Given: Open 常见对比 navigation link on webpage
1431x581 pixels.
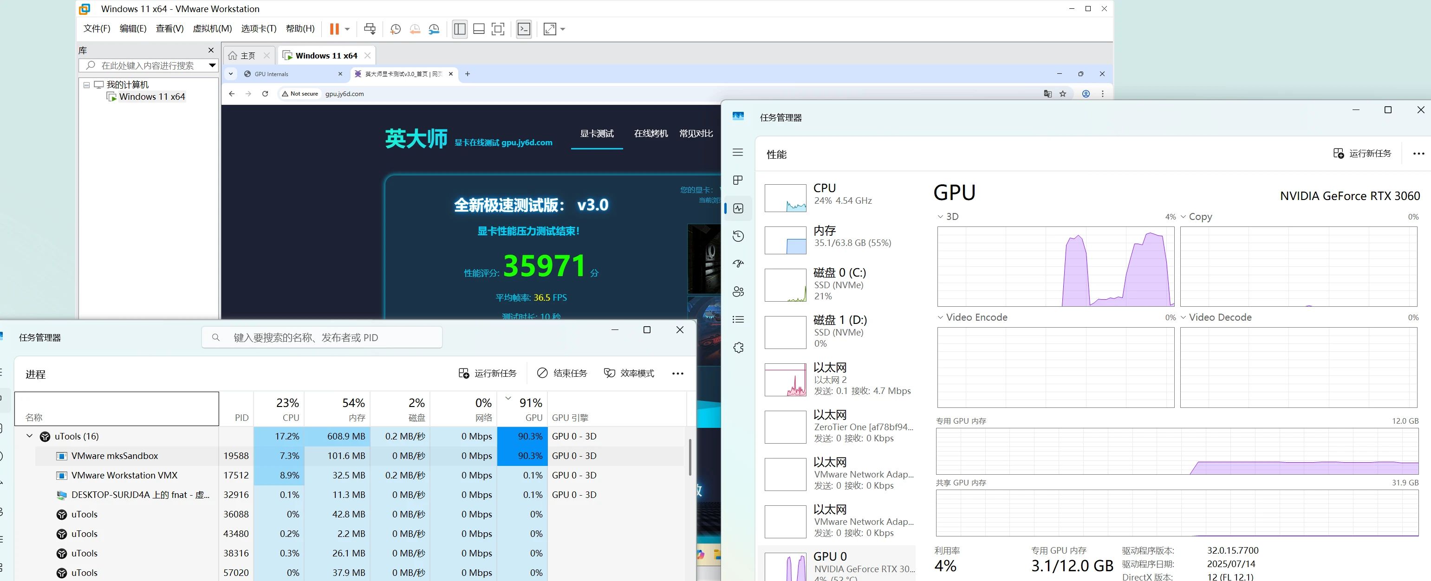Looking at the screenshot, I should click(x=696, y=133).
